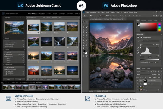This screenshot has height=109, width=163.
Task: Hide the Hintergrund layer
Action: (x=137, y=90)
